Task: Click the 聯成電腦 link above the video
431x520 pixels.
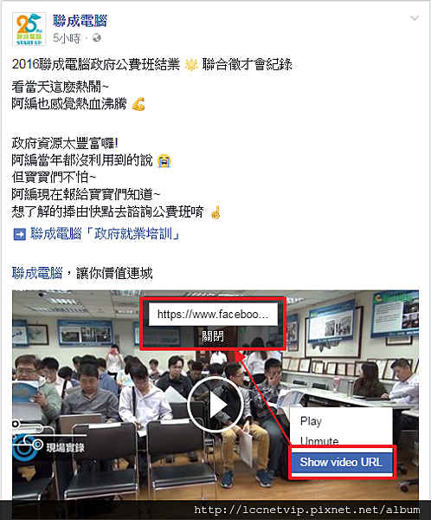Action: pos(37,273)
